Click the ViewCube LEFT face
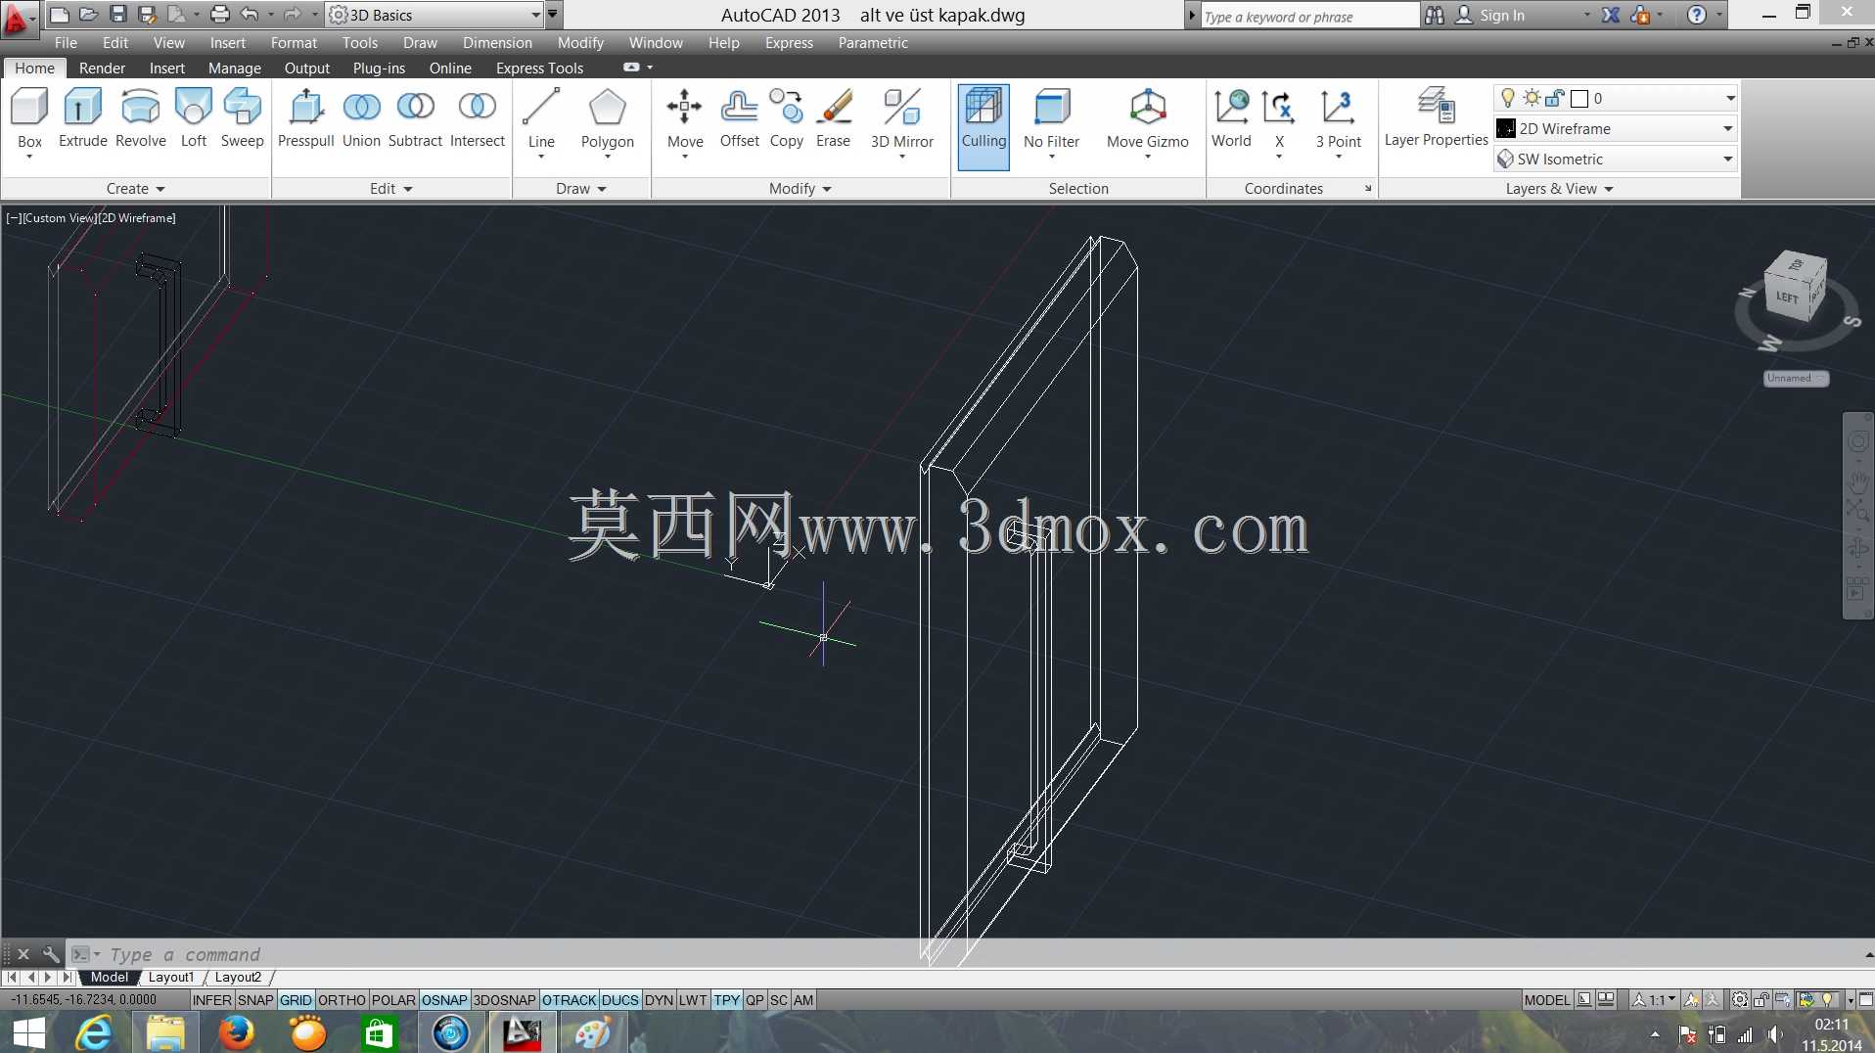This screenshot has height=1053, width=1875. [1788, 297]
